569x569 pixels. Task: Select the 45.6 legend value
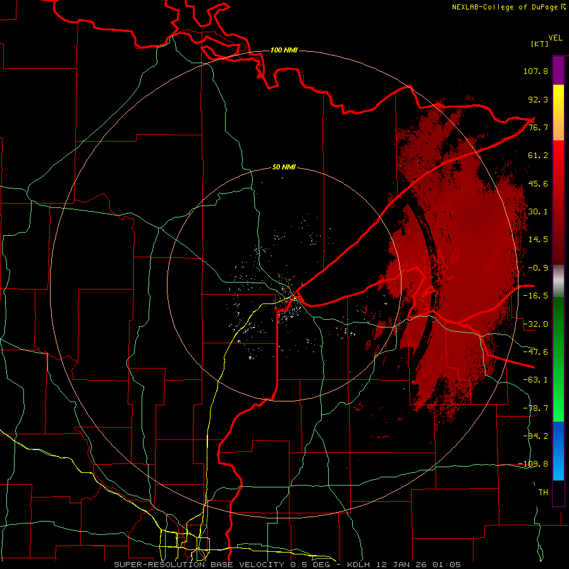pos(538,183)
